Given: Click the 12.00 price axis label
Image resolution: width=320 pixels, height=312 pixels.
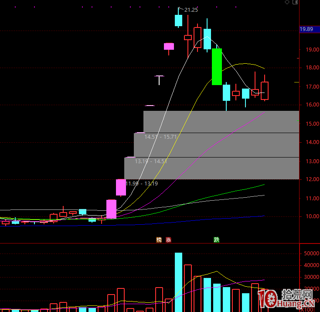Looking at the screenshot, I should 312,179.
